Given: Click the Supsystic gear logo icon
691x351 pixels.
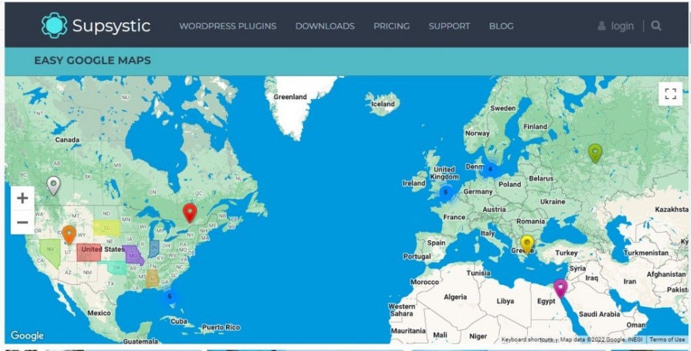Looking at the screenshot, I should (x=55, y=26).
